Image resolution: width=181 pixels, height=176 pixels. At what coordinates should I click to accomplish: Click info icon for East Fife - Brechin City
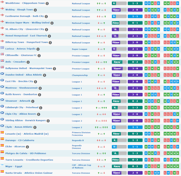click(35, 82)
